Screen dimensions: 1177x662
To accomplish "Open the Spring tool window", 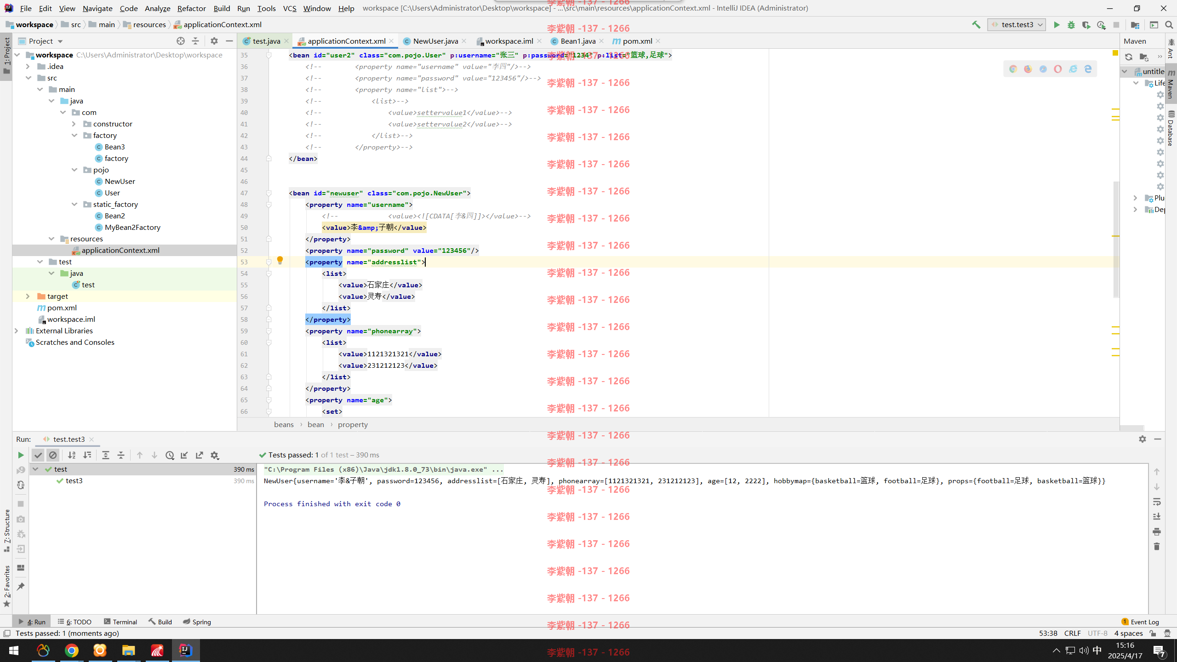I will coord(197,622).
